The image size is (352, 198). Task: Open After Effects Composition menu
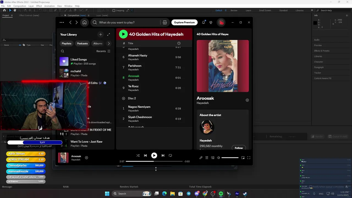(20, 6)
